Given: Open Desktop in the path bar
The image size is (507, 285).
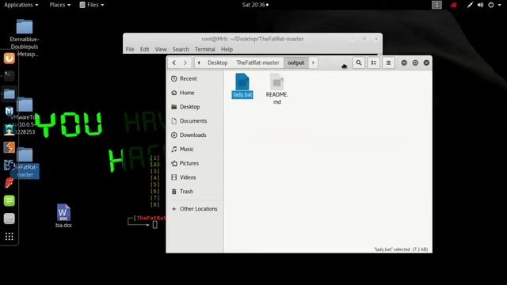Looking at the screenshot, I should coord(217,63).
